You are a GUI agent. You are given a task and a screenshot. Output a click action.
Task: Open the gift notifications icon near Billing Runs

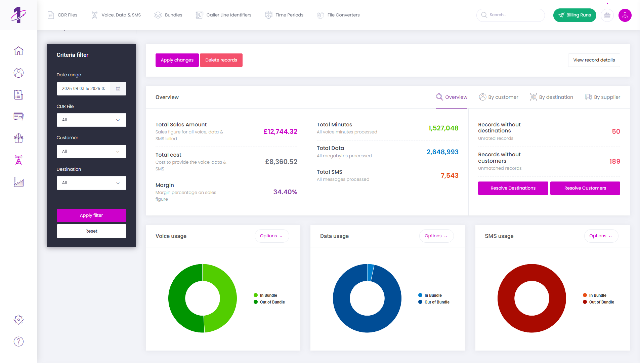point(607,15)
